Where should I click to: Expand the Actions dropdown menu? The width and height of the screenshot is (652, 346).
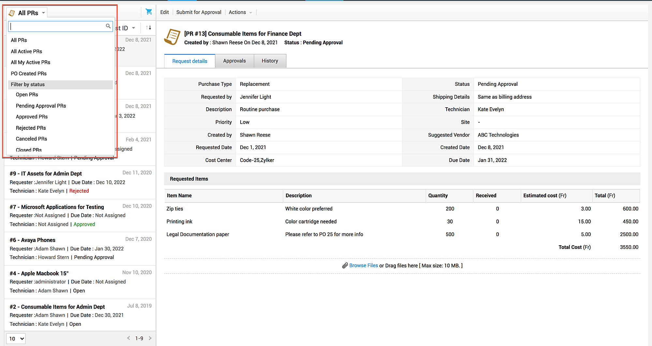click(x=241, y=12)
